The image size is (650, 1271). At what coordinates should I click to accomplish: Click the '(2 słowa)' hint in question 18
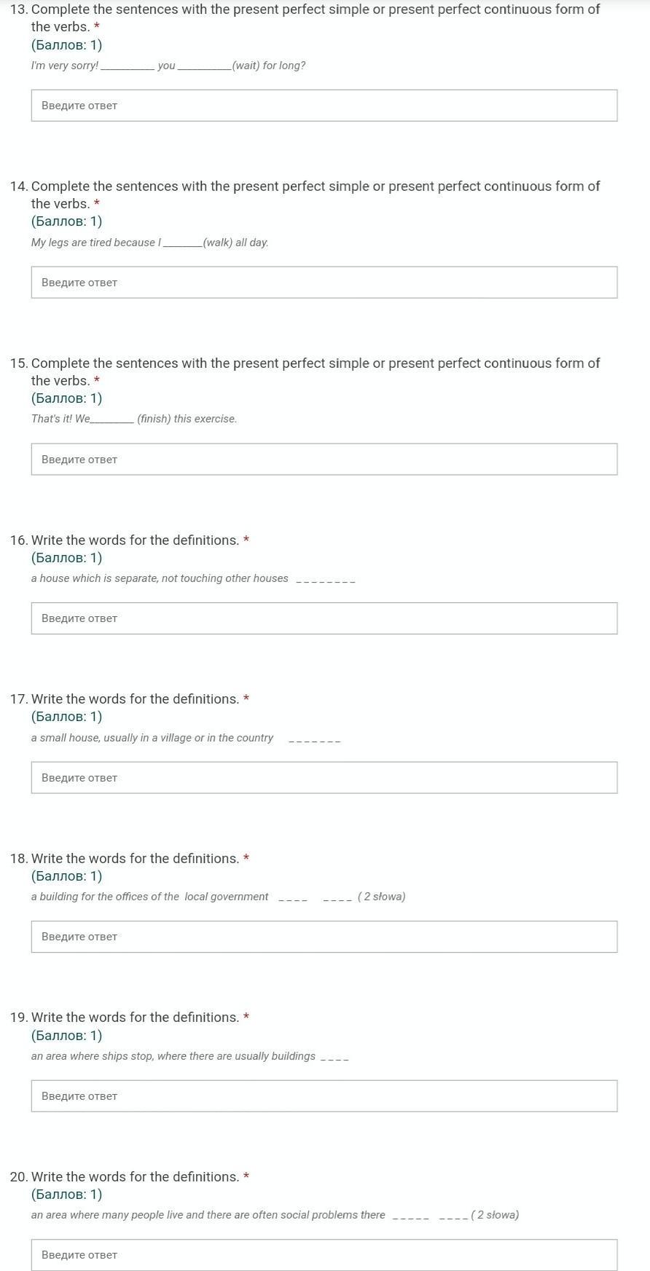click(x=382, y=897)
